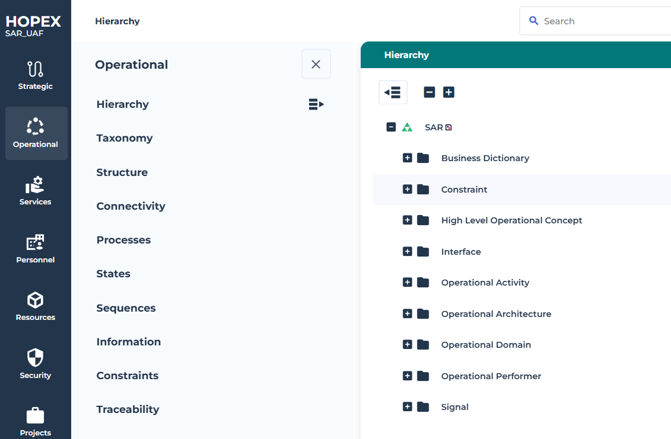The width and height of the screenshot is (671, 439).
Task: Close the Operational panel
Action: coord(316,64)
